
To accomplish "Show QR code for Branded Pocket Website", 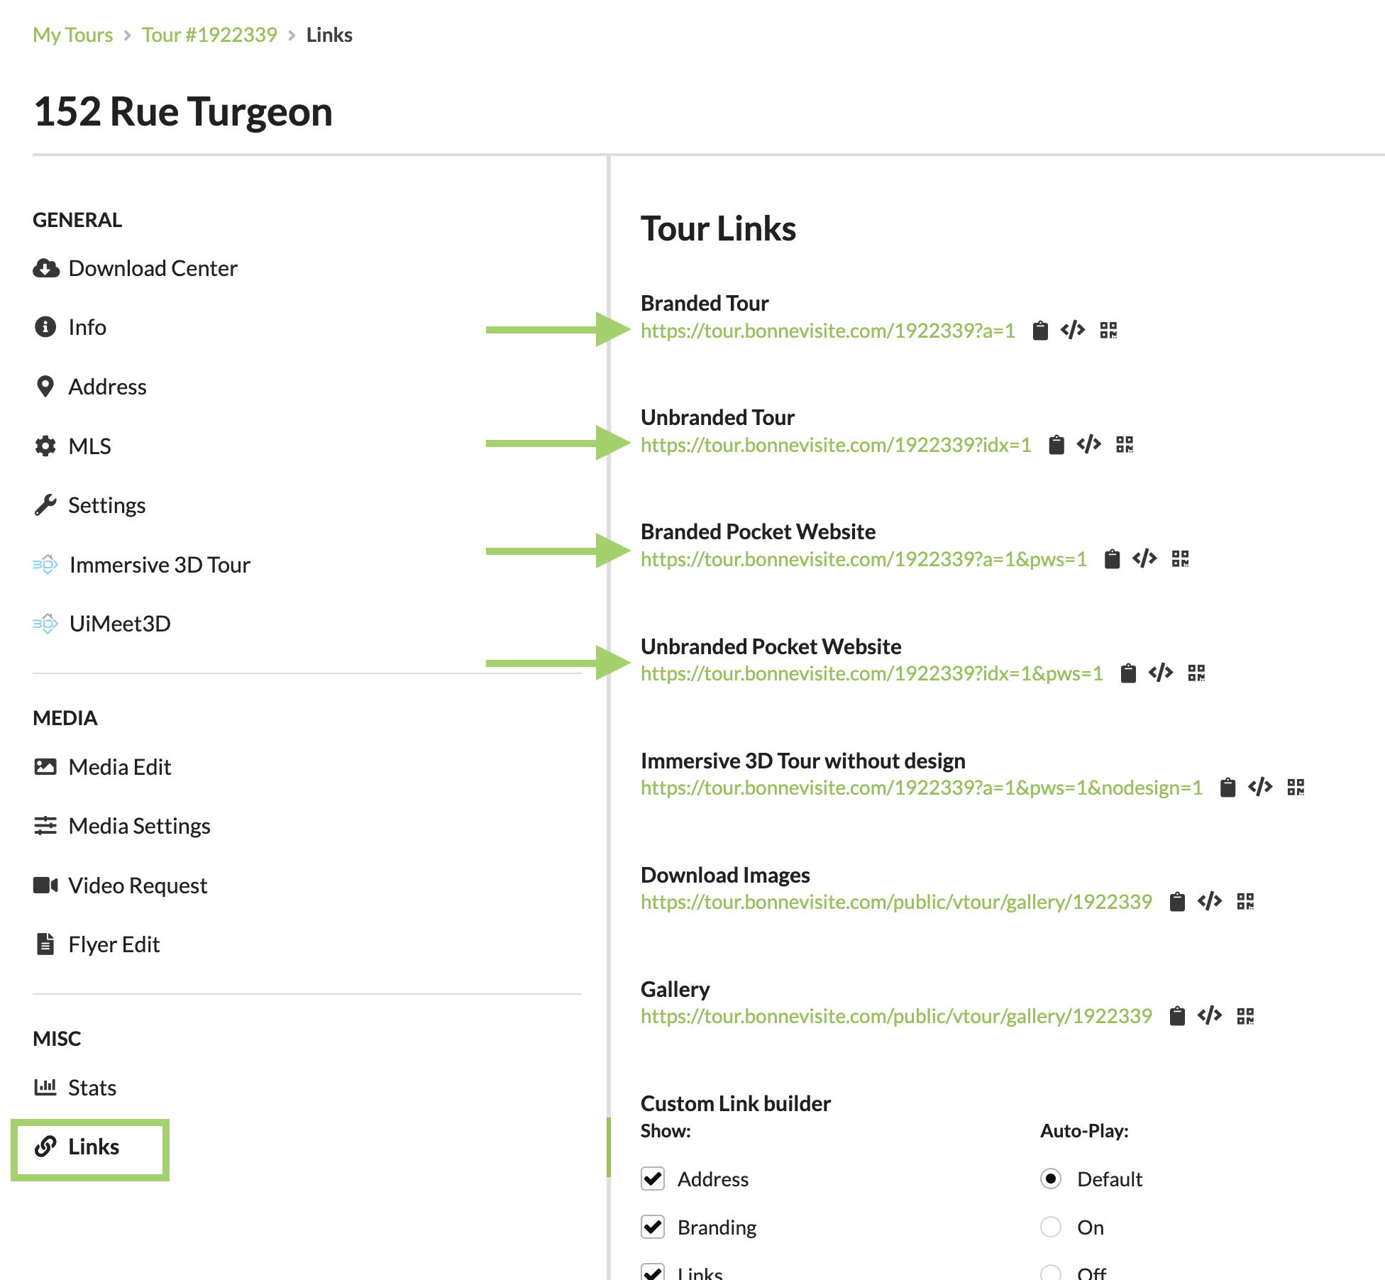I will [x=1180, y=559].
